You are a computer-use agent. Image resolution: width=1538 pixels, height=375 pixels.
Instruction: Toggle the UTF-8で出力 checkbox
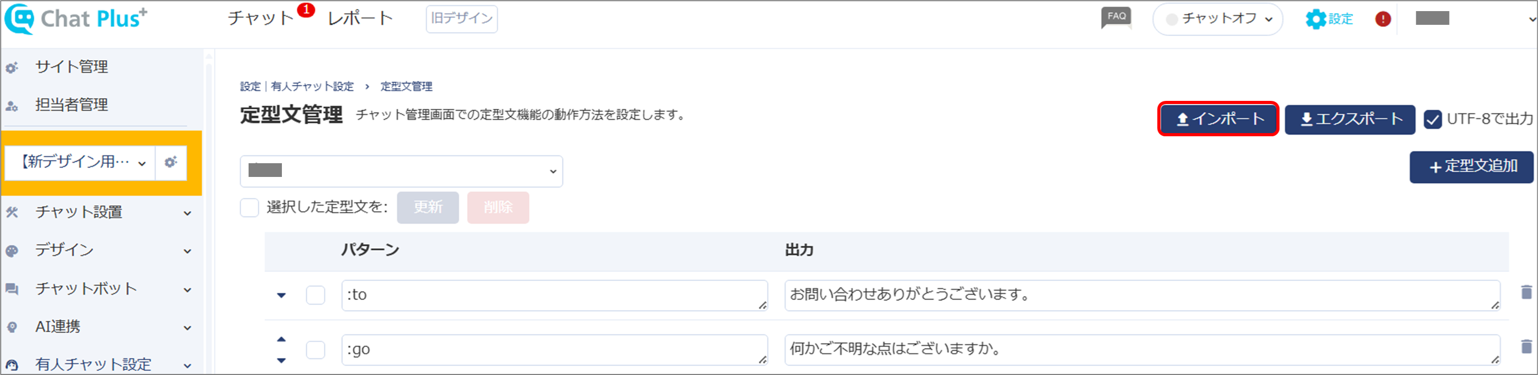coord(1433,119)
